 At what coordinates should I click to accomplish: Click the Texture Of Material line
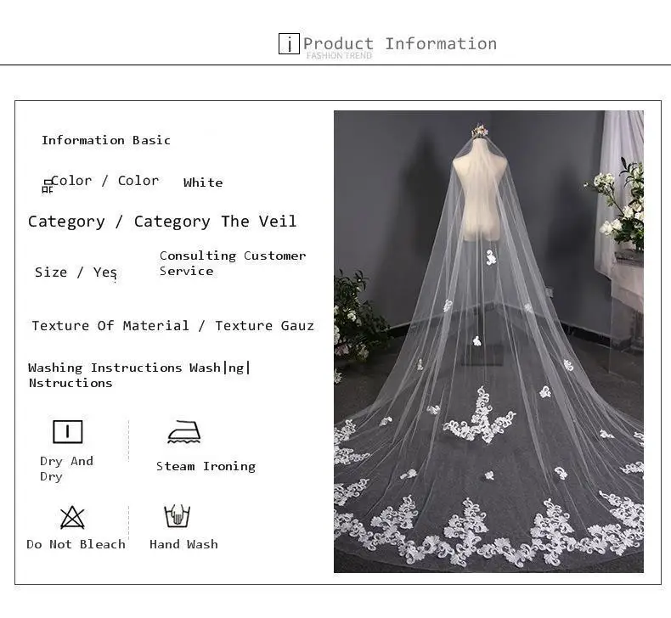tap(173, 325)
